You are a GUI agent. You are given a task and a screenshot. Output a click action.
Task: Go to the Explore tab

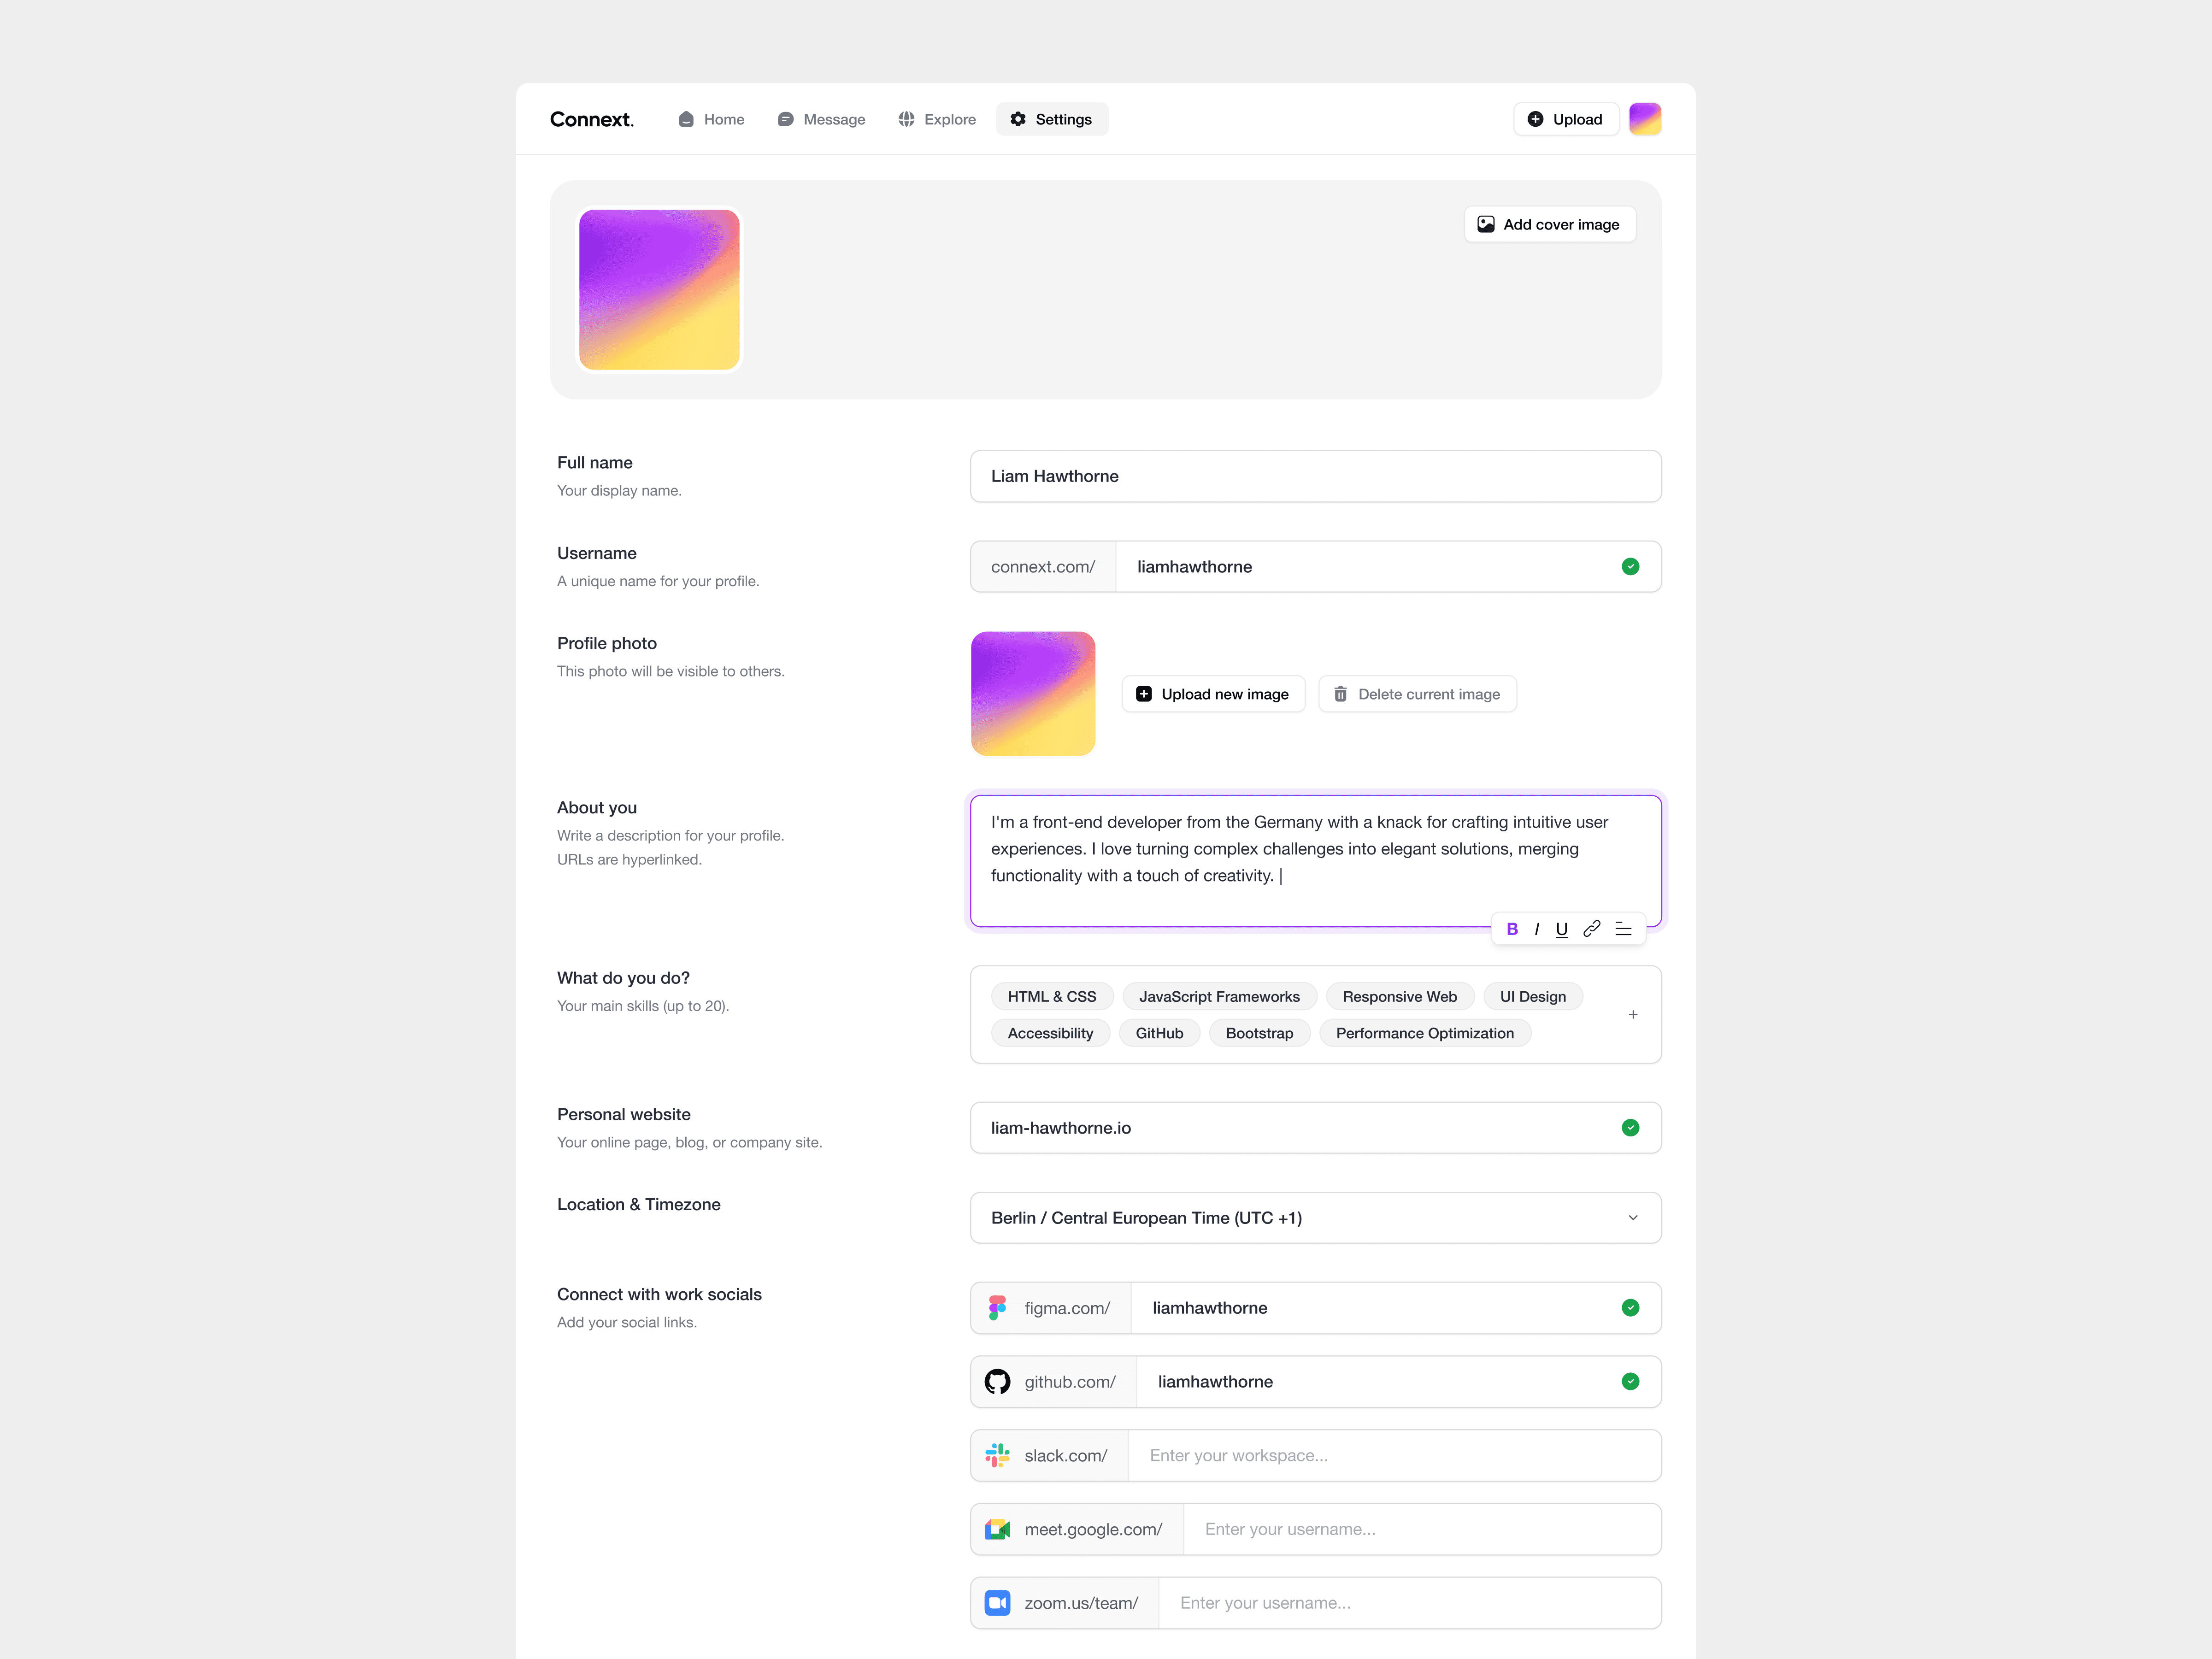tap(937, 119)
